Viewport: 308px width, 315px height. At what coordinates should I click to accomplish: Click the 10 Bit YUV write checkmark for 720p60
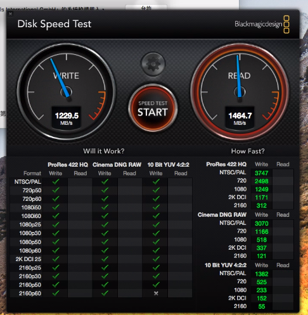point(156,198)
